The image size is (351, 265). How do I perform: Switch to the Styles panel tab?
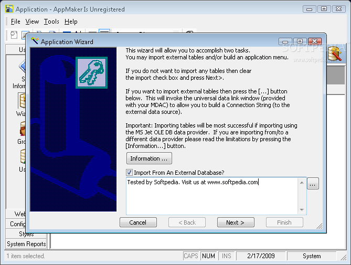[26, 234]
